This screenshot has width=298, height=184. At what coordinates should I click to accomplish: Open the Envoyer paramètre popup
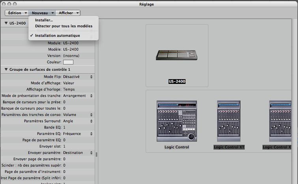(92, 153)
